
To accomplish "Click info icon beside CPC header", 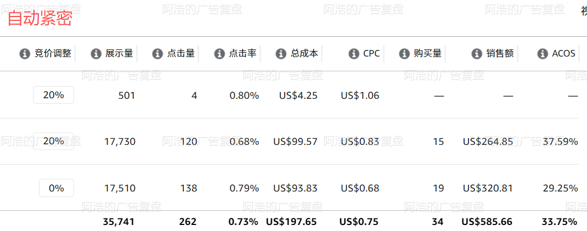I will (354, 54).
